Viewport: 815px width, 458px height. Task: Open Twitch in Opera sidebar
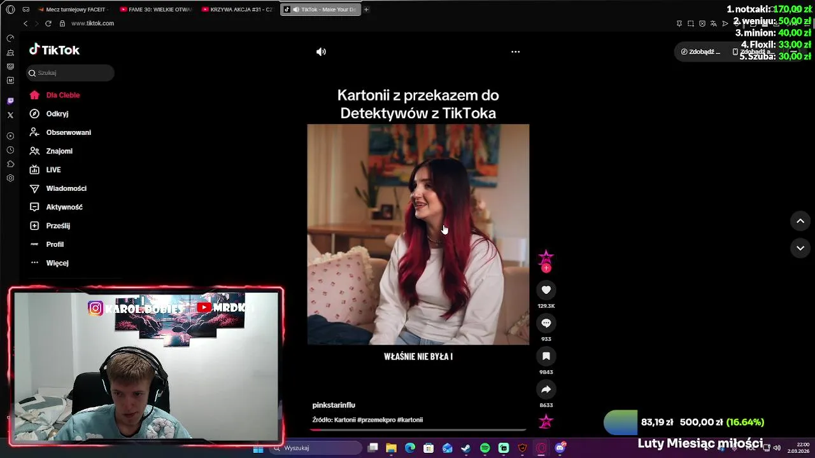click(x=10, y=101)
